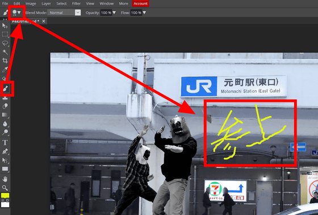The height and width of the screenshot is (215, 318).
Task: Collapse the toolbar with the arrows icon
Action: (5, 20)
